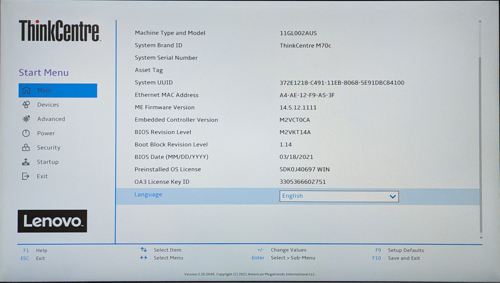This screenshot has height=283, width=500.
Task: Select the Exit menu entry
Action: pyautogui.click(x=58, y=176)
